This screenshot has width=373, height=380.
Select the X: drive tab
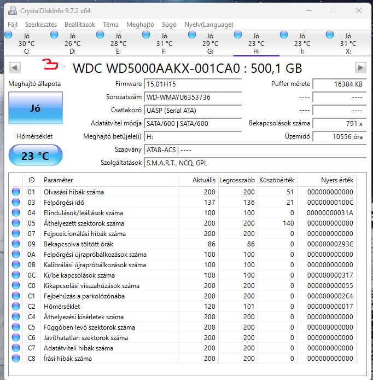coord(348,43)
